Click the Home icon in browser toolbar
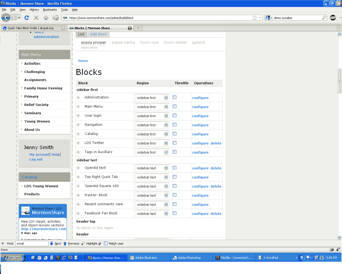This screenshot has height=274, width=342. (46, 18)
